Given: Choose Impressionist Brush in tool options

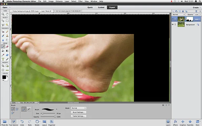Looking at the screenshot, I should point(17,109).
